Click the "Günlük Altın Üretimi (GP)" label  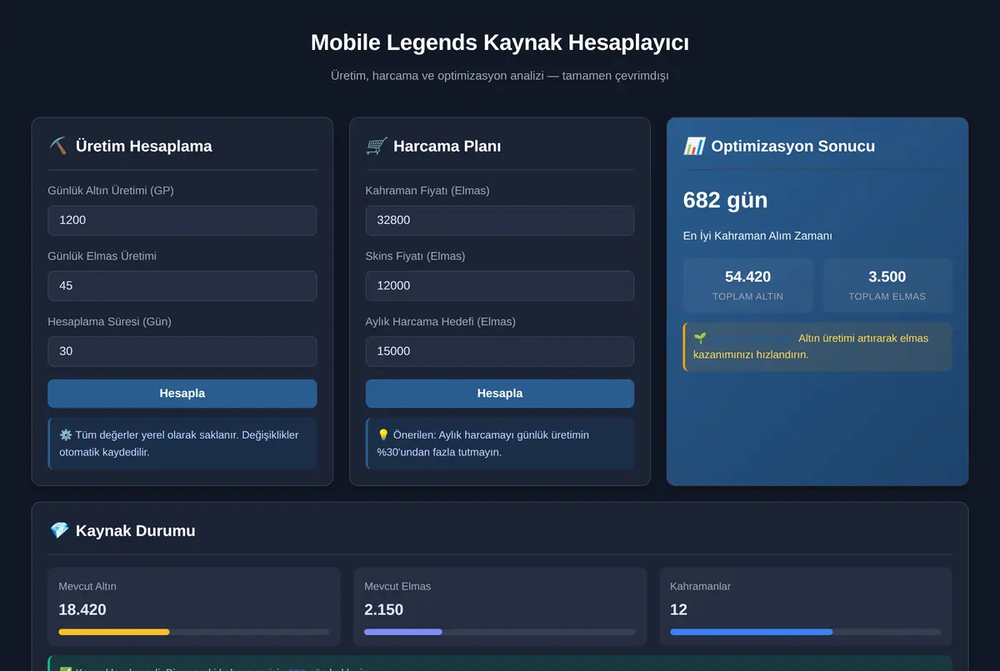point(111,191)
